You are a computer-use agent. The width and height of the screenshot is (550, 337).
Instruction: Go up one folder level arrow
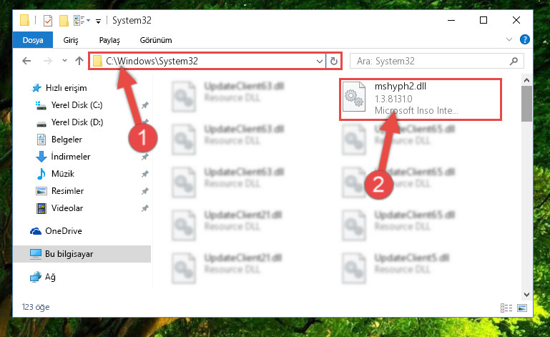(79, 61)
